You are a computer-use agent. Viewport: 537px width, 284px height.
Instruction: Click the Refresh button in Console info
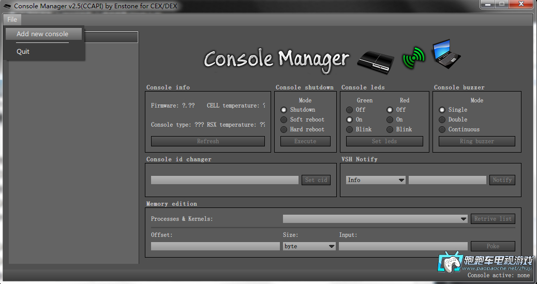(208, 141)
